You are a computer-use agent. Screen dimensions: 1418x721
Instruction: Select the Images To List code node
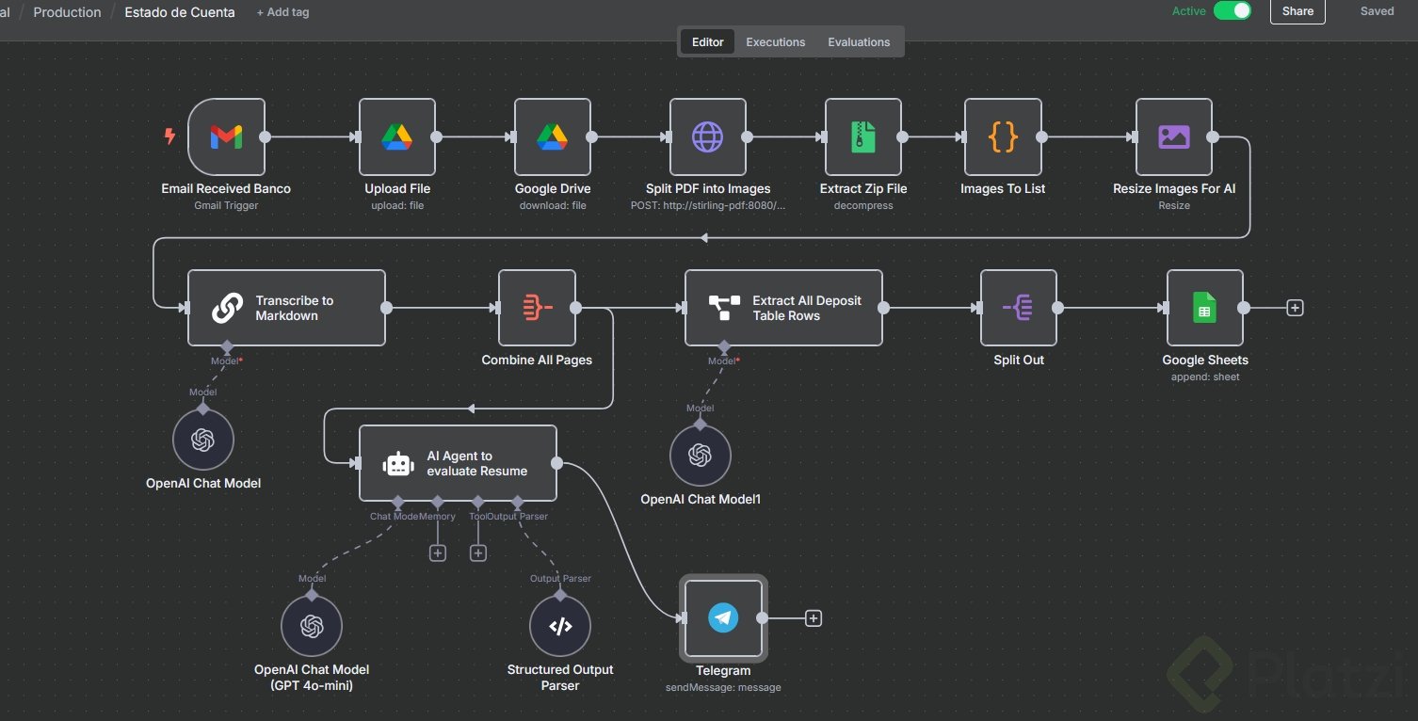coord(1003,136)
